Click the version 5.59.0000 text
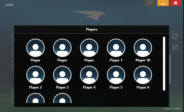This screenshot has width=184, height=112. pyautogui.click(x=172, y=109)
